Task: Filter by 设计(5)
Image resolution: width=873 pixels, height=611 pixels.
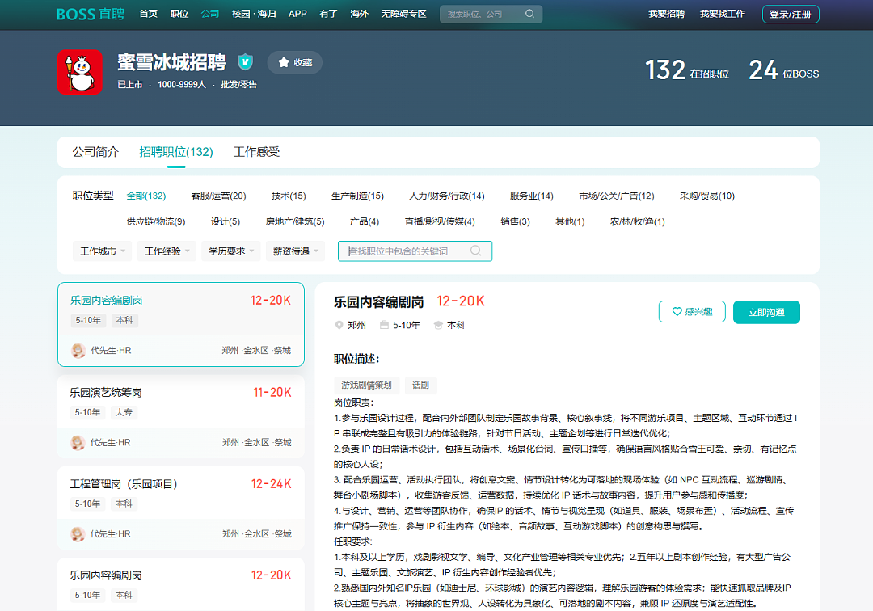Action: [x=226, y=221]
